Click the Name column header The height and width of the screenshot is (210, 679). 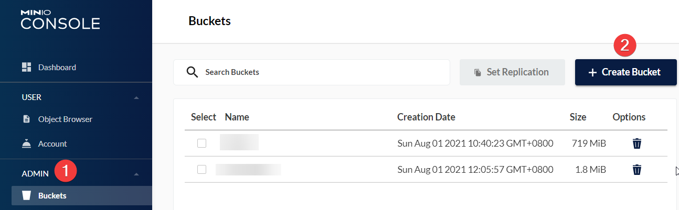237,117
